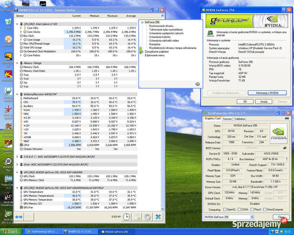Screen dimensions: 294x235
Task: Collapse the Winbond/Nuvoton W83627HF group
Action: 17,94
